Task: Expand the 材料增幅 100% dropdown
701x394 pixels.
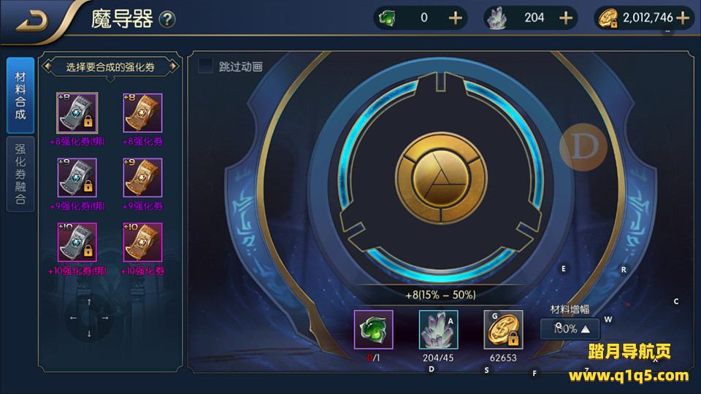Action: coord(570,329)
